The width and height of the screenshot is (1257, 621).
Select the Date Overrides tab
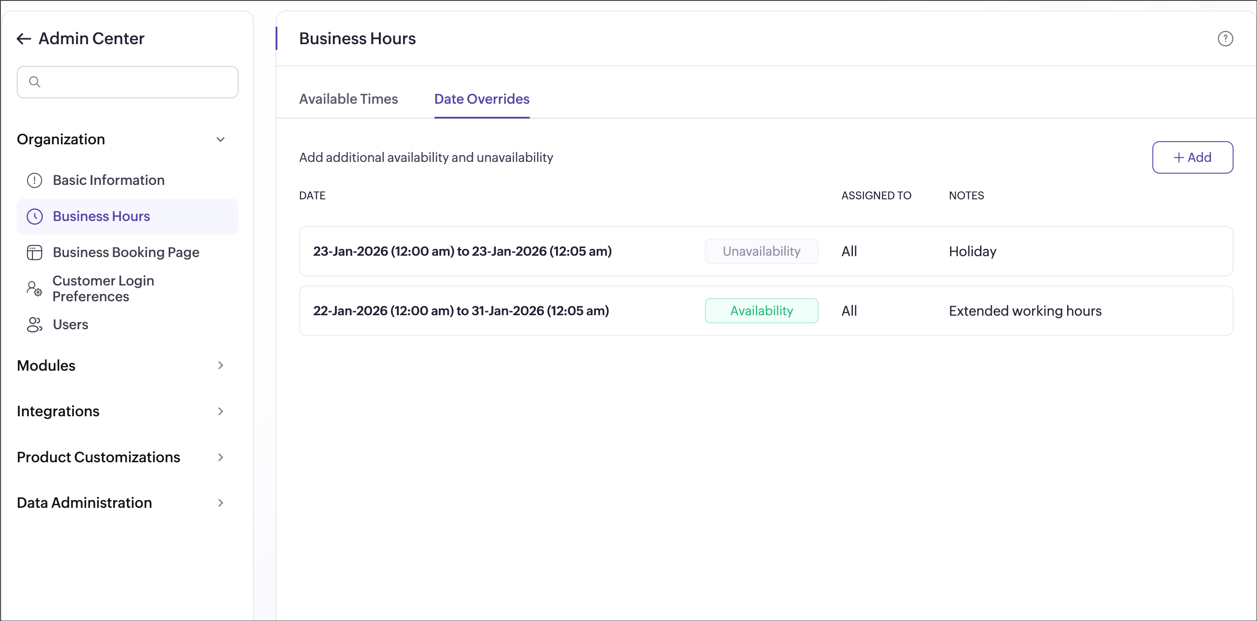pyautogui.click(x=481, y=99)
